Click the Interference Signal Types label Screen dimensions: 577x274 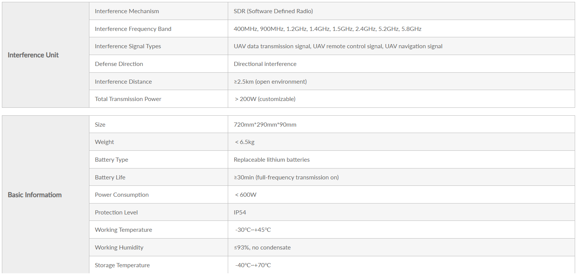click(x=128, y=46)
